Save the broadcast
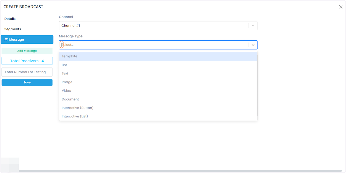Screen dimensions: 346x173 (27, 83)
